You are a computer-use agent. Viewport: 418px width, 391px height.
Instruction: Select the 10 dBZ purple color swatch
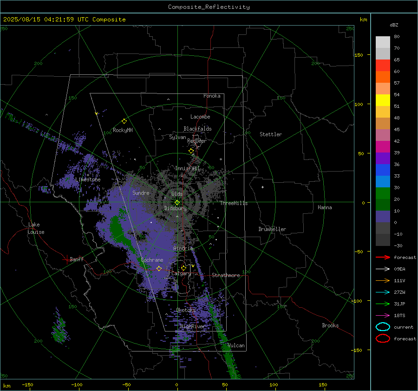[383, 216]
